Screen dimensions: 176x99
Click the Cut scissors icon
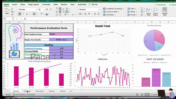click(x=12, y=9)
